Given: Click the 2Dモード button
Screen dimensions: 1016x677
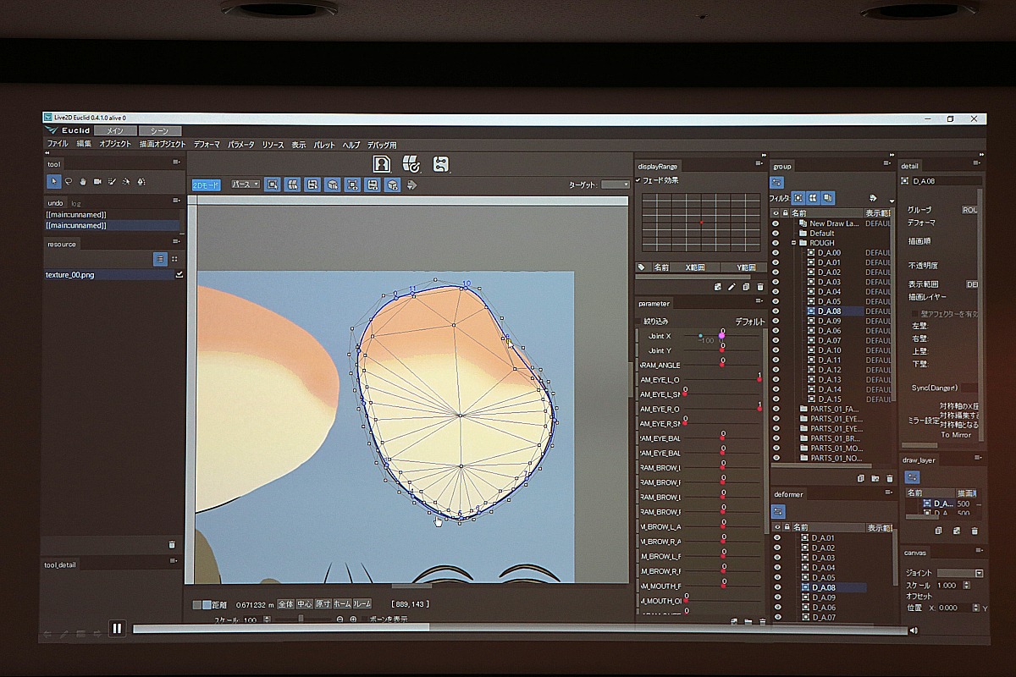Looking at the screenshot, I should click(206, 184).
